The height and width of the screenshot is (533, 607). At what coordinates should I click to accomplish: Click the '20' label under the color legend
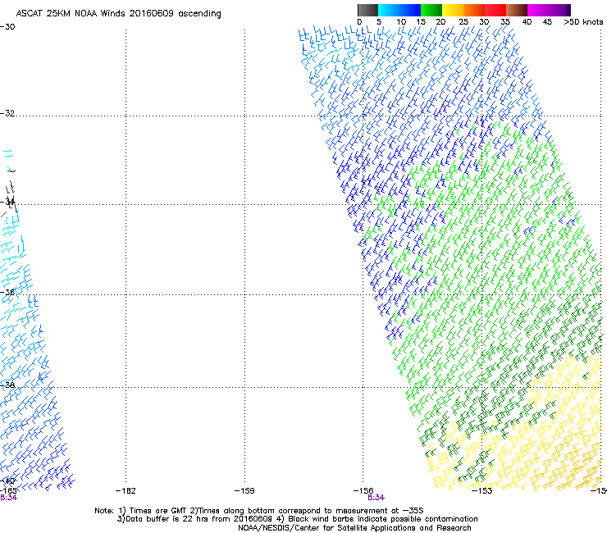(440, 22)
